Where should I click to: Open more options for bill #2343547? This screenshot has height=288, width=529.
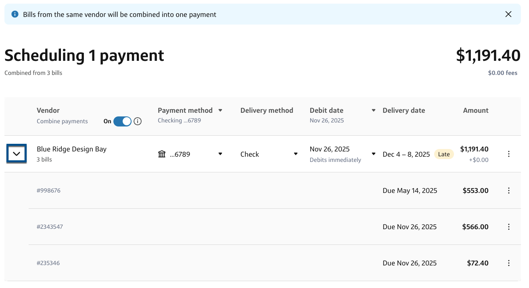coord(508,227)
